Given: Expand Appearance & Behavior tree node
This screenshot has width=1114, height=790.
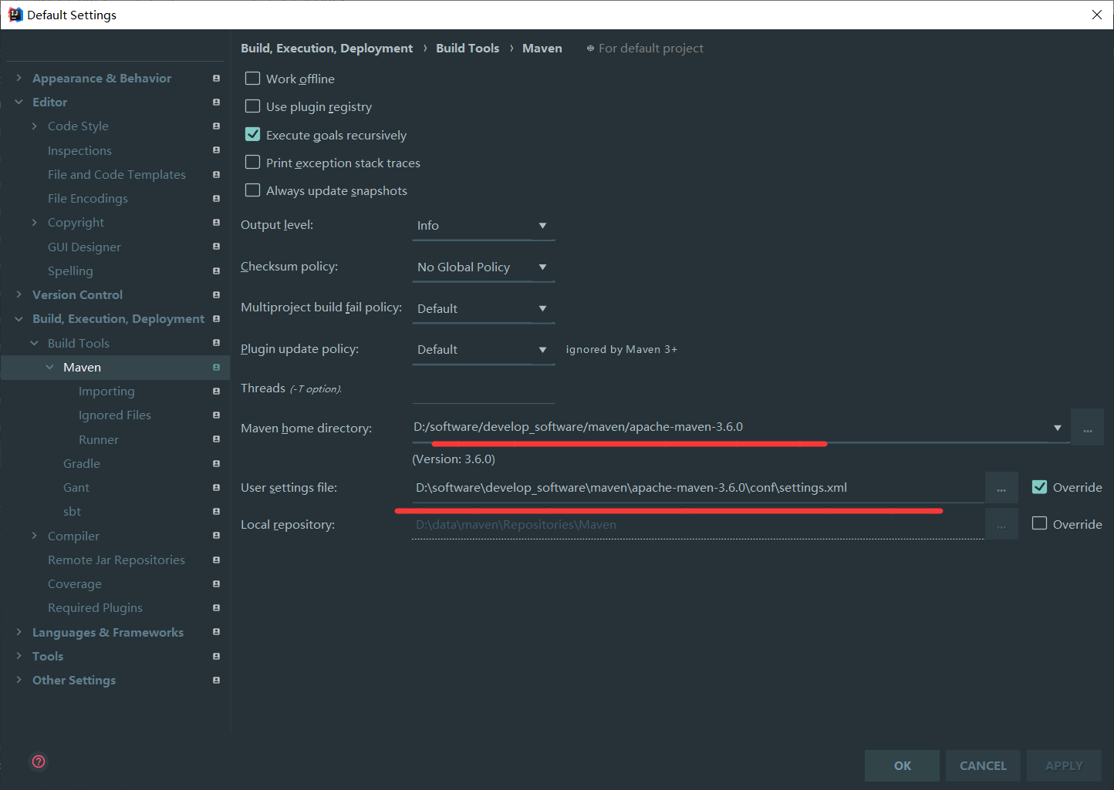Looking at the screenshot, I should (19, 79).
